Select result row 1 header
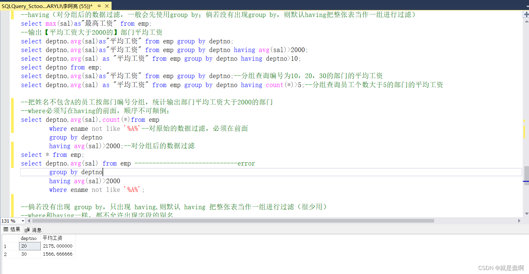 10,246
